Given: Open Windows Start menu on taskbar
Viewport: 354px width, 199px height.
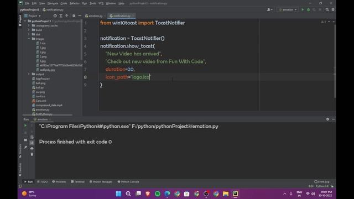Looking at the screenshot, I should tap(118, 194).
